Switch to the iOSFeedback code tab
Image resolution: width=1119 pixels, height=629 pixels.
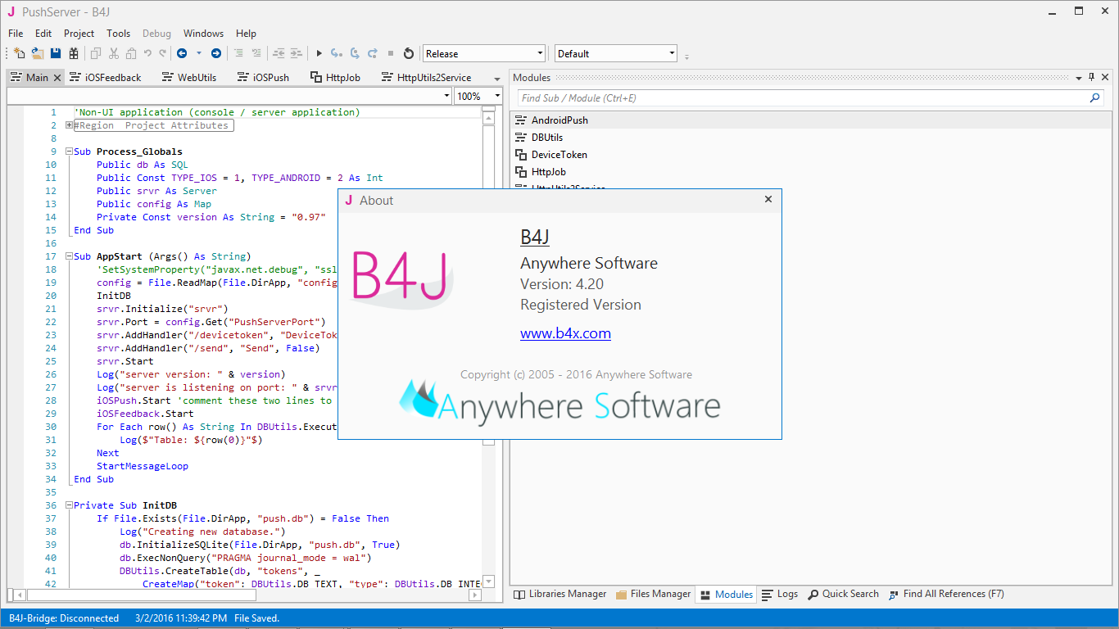pyautogui.click(x=105, y=78)
